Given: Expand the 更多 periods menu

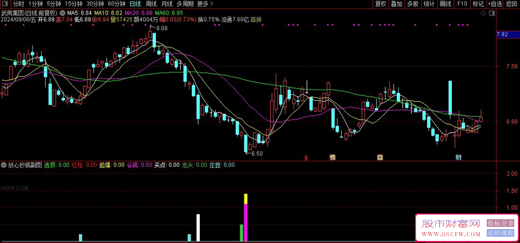Looking at the screenshot, I should point(205,4).
